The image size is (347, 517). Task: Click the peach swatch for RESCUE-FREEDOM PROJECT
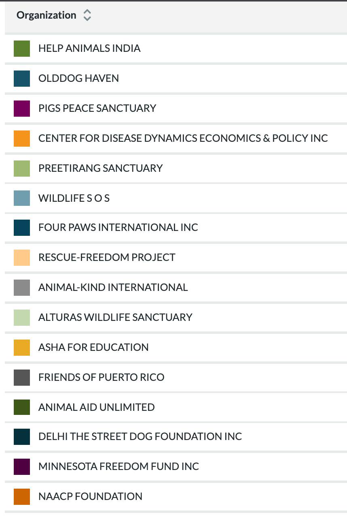point(22,257)
